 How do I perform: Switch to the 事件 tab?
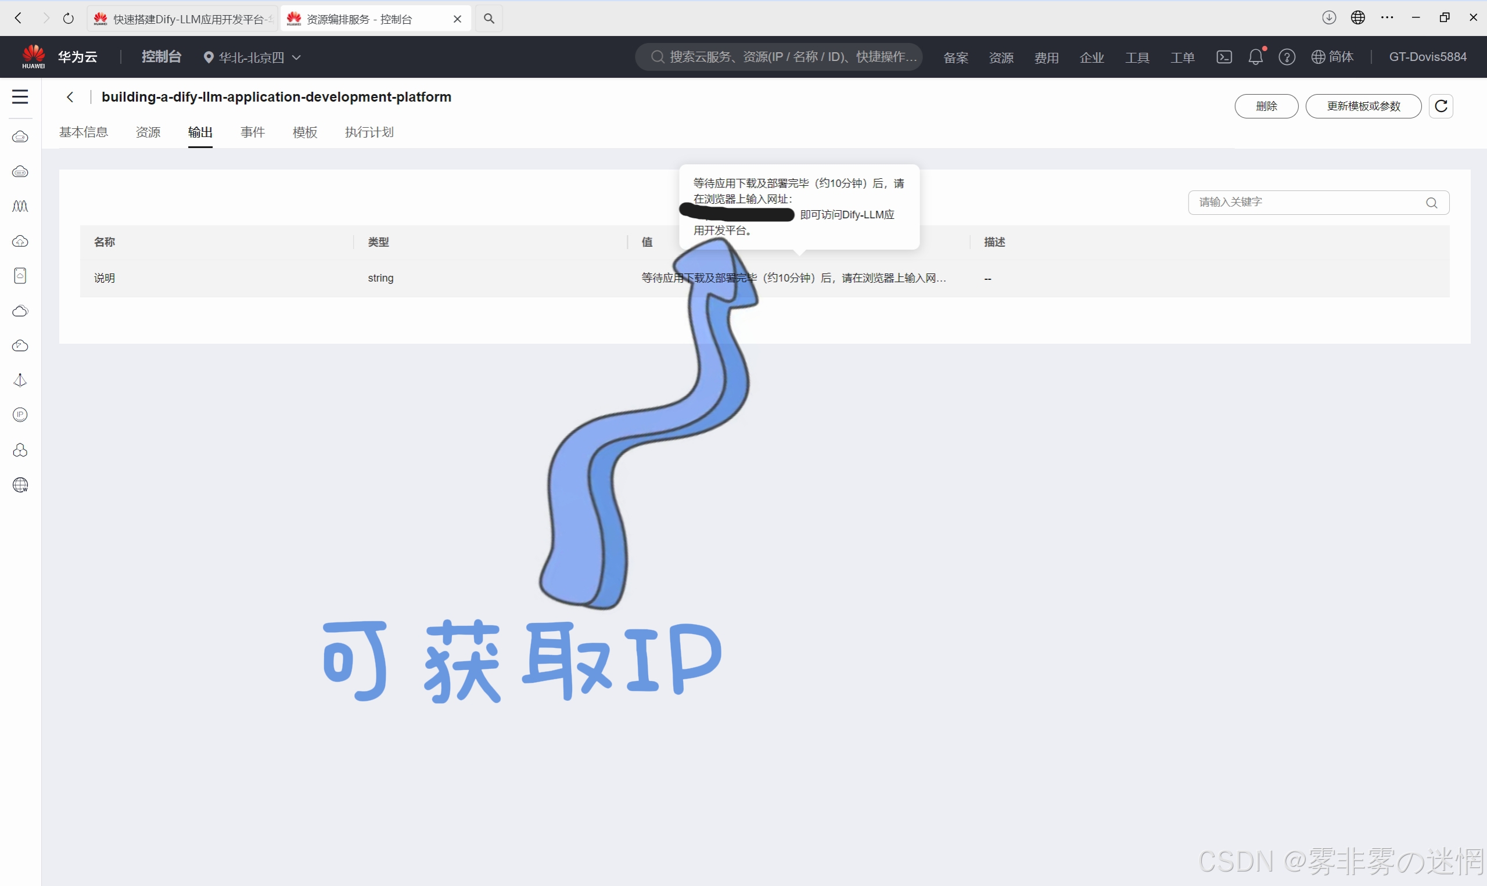point(253,132)
